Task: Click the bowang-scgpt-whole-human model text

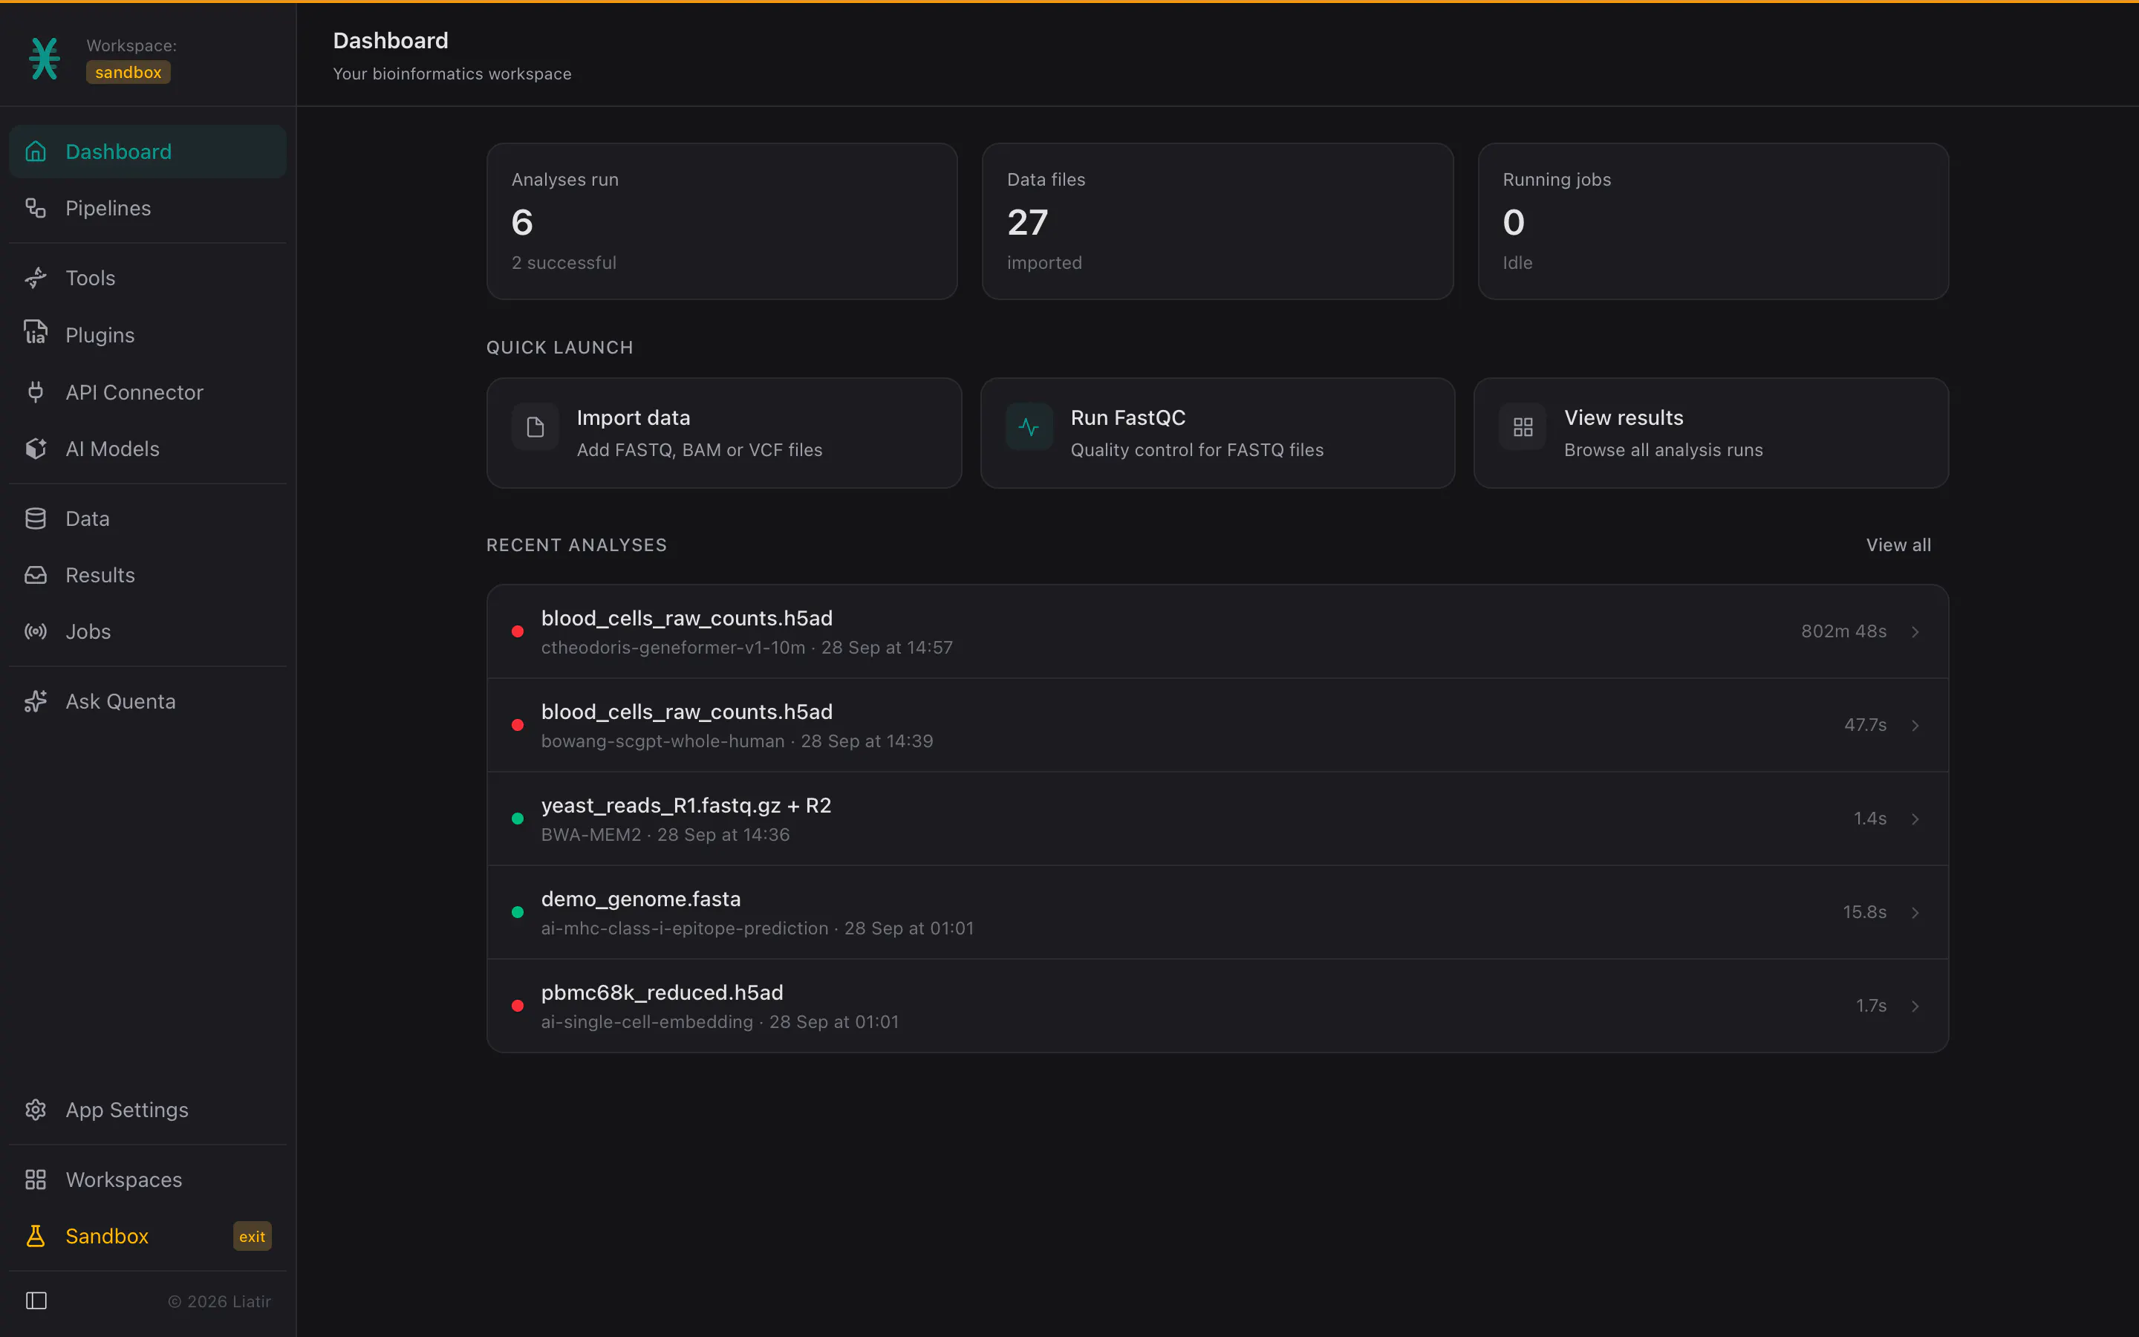Action: coord(662,741)
